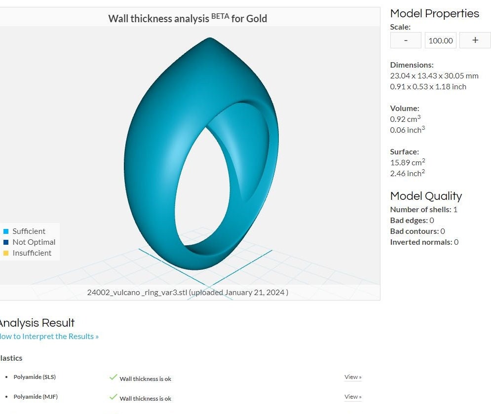Click the Insufficient yellow legend swatch
Screen dimensions: 491x414
pyautogui.click(x=6, y=253)
